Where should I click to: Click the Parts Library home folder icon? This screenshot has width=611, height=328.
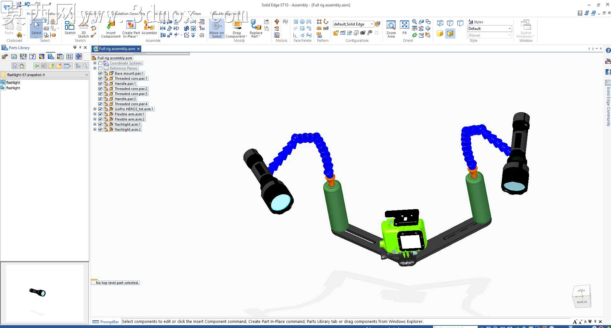(x=22, y=66)
